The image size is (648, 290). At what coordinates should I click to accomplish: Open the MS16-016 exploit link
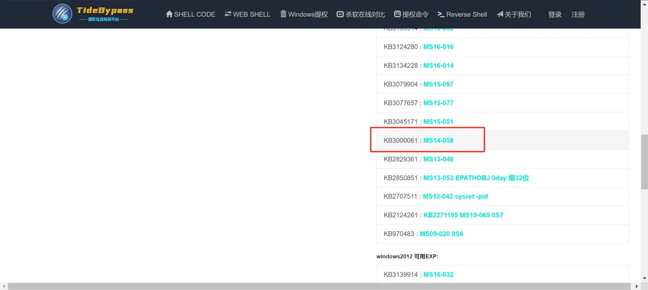click(x=439, y=47)
